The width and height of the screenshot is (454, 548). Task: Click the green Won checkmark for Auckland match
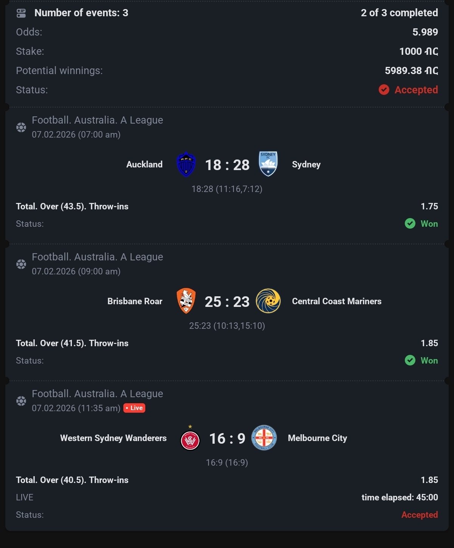pos(410,224)
